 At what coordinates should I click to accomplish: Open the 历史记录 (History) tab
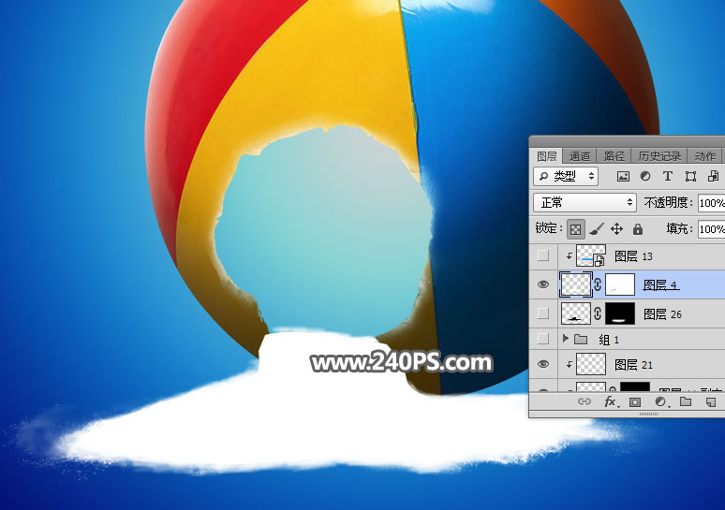pyautogui.click(x=659, y=156)
